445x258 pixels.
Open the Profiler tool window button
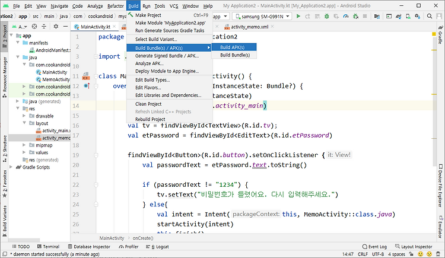point(129,247)
